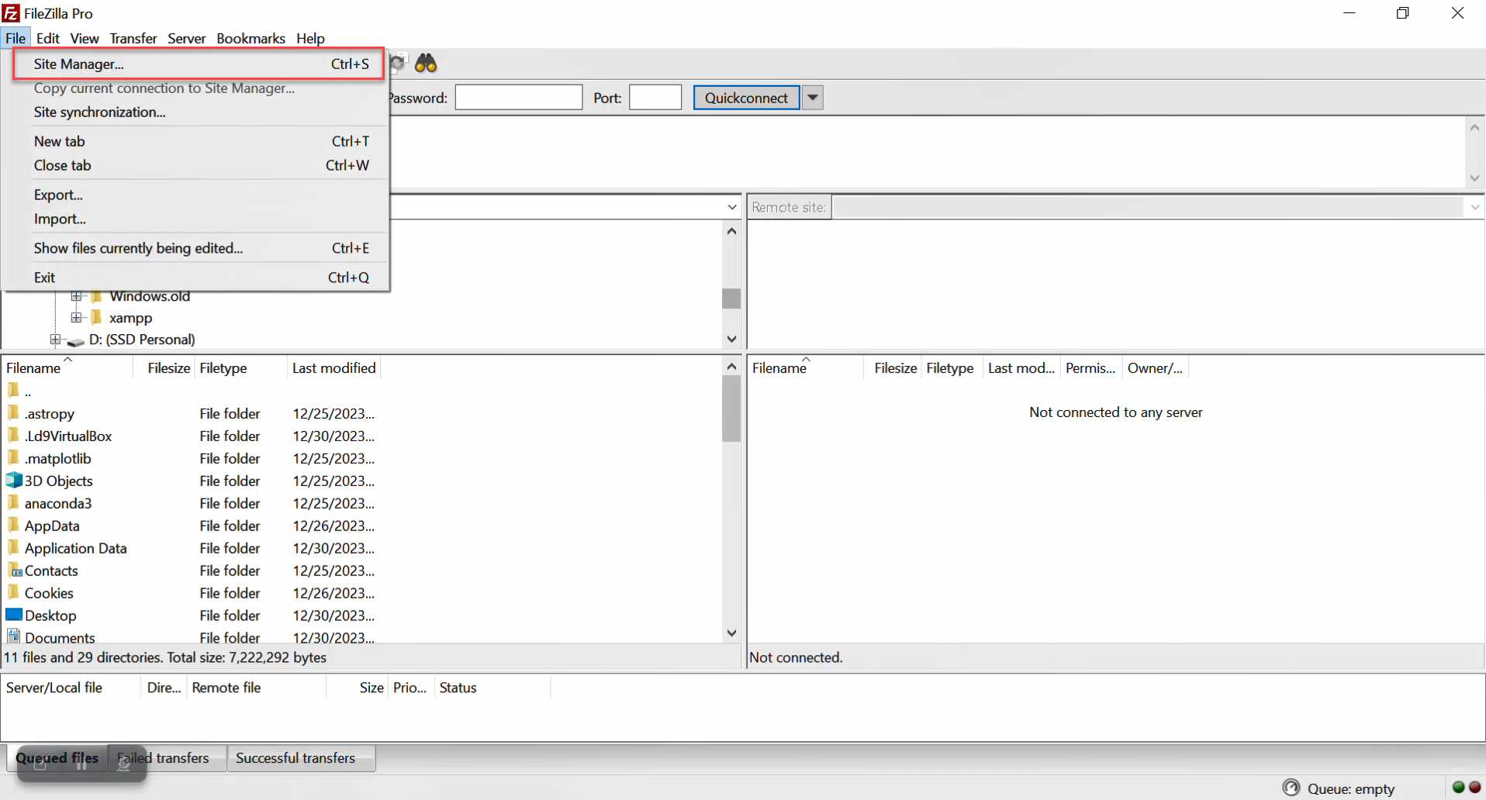Click the Desktop folder icon
The width and height of the screenshot is (1486, 800).
(14, 616)
